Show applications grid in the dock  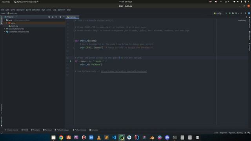197,137
